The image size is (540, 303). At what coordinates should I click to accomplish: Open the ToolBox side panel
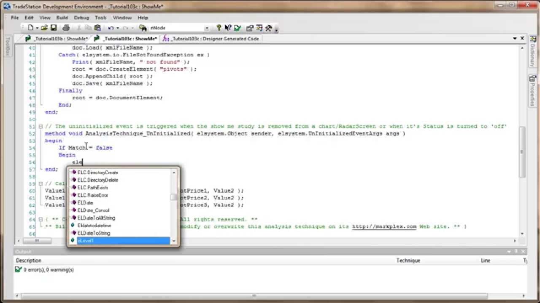[7, 46]
